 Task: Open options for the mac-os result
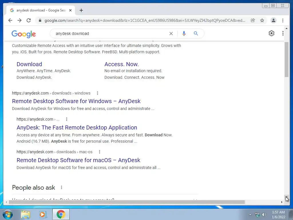(100, 152)
